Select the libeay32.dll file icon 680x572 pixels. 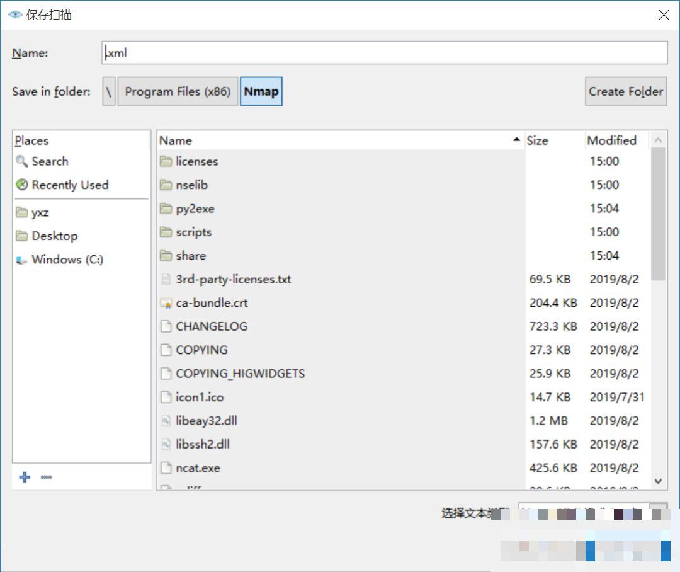[x=166, y=421]
